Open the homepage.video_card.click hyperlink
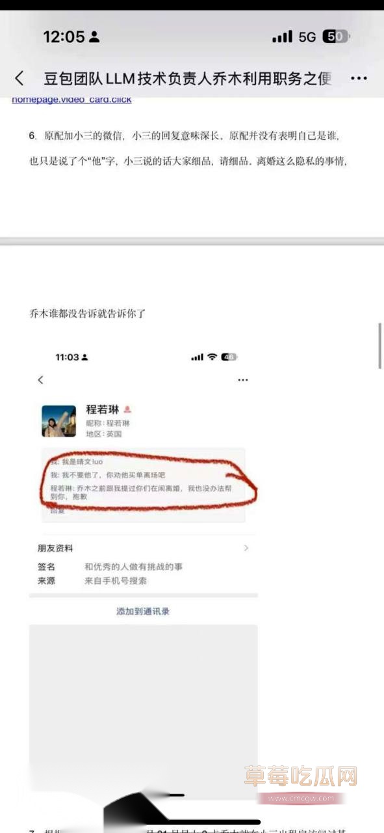 pyautogui.click(x=71, y=100)
